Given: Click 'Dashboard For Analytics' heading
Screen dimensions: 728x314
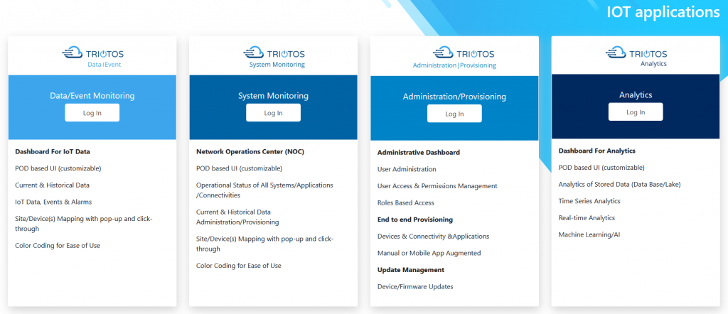Looking at the screenshot, I should coord(596,151).
